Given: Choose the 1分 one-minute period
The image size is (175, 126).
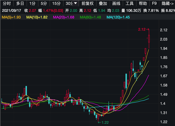Looking at the screenshot, I should click(x=32, y=3).
